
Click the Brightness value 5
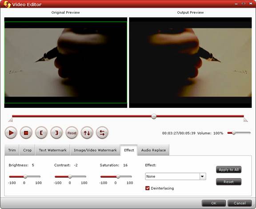(33, 165)
